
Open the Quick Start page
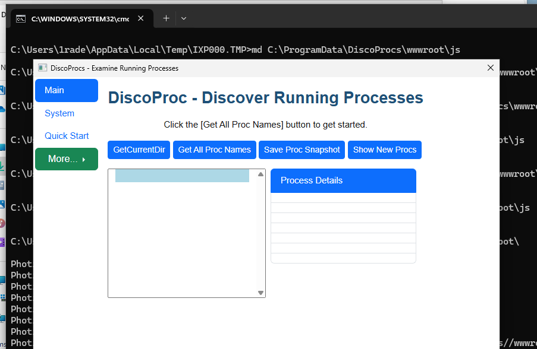(x=67, y=136)
